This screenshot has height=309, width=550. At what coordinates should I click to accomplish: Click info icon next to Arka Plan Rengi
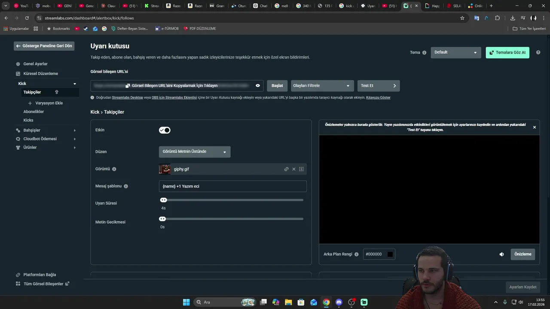356,254
